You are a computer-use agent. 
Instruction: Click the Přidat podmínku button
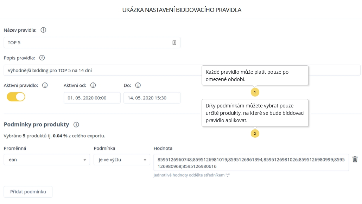coord(28,192)
